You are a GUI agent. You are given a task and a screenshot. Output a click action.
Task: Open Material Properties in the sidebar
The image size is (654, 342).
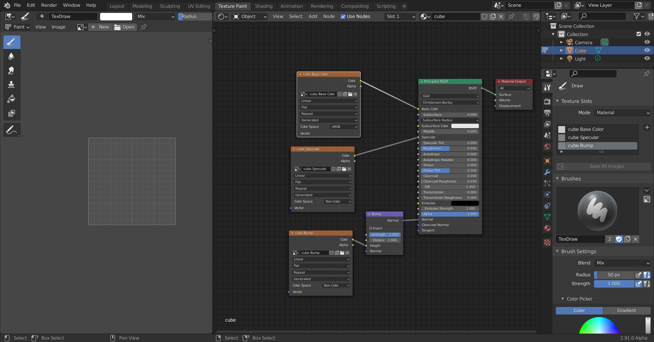pos(547,228)
